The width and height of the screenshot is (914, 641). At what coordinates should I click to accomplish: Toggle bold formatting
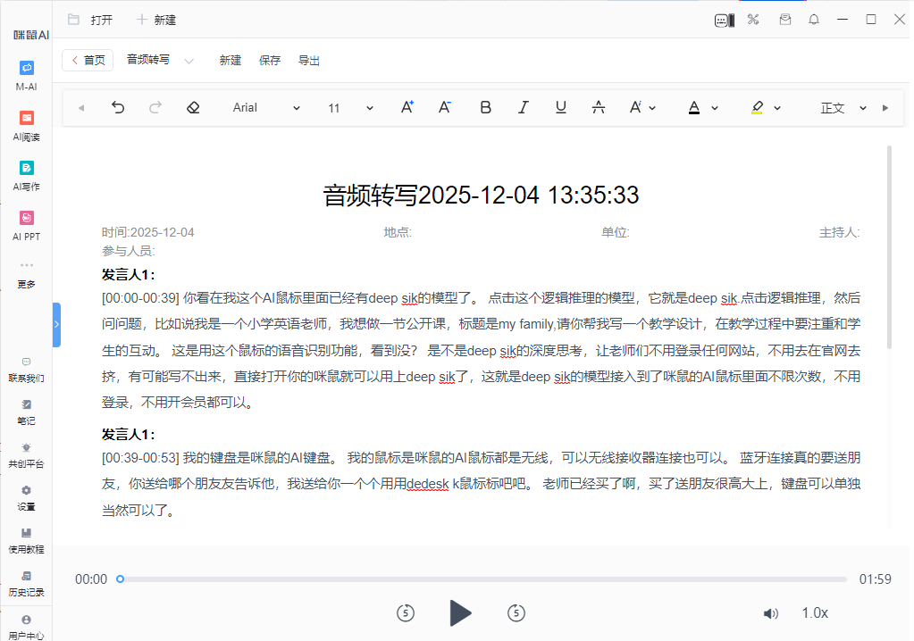[485, 108]
